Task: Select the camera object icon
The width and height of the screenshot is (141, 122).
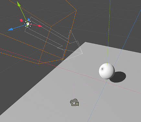Action: coord(75,102)
